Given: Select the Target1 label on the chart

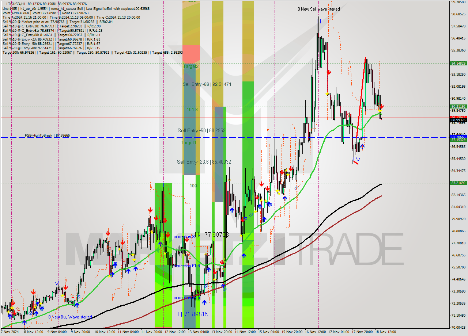Looking at the screenshot, I should pyautogui.click(x=189, y=143).
